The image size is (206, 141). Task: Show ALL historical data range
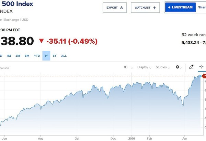click(x=64, y=56)
